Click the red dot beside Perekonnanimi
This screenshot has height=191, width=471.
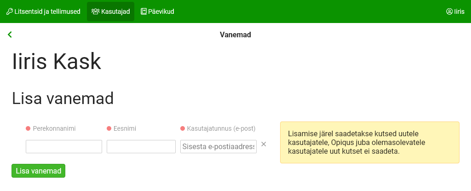click(x=28, y=128)
